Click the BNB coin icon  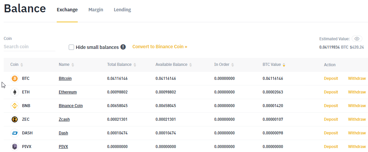click(14, 106)
